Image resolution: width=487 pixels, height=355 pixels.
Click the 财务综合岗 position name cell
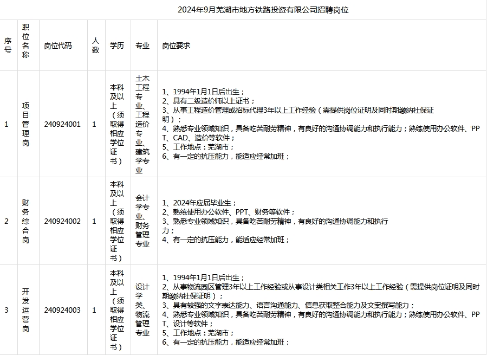click(25, 221)
